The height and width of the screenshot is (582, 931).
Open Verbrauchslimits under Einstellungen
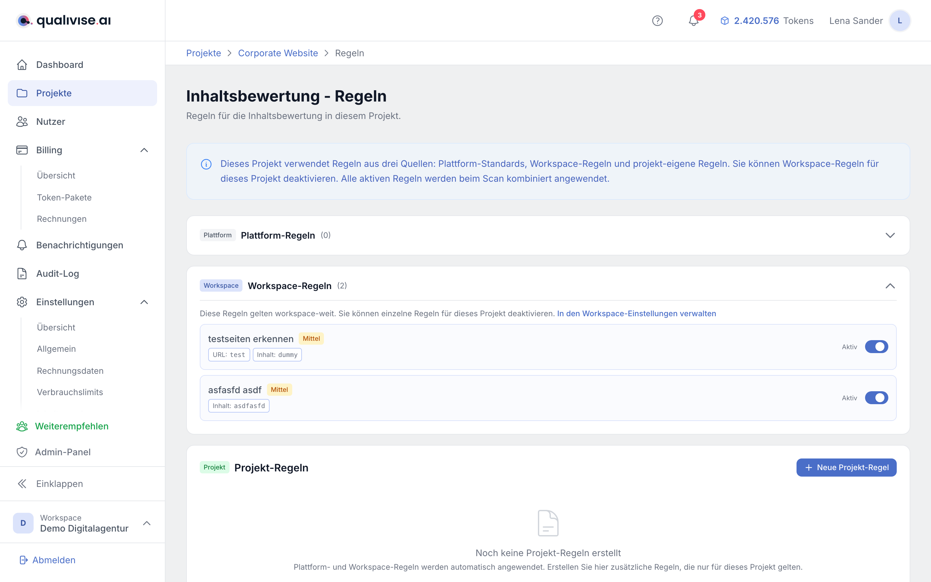click(70, 392)
